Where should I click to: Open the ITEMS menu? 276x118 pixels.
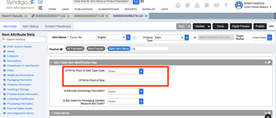coord(52,9)
